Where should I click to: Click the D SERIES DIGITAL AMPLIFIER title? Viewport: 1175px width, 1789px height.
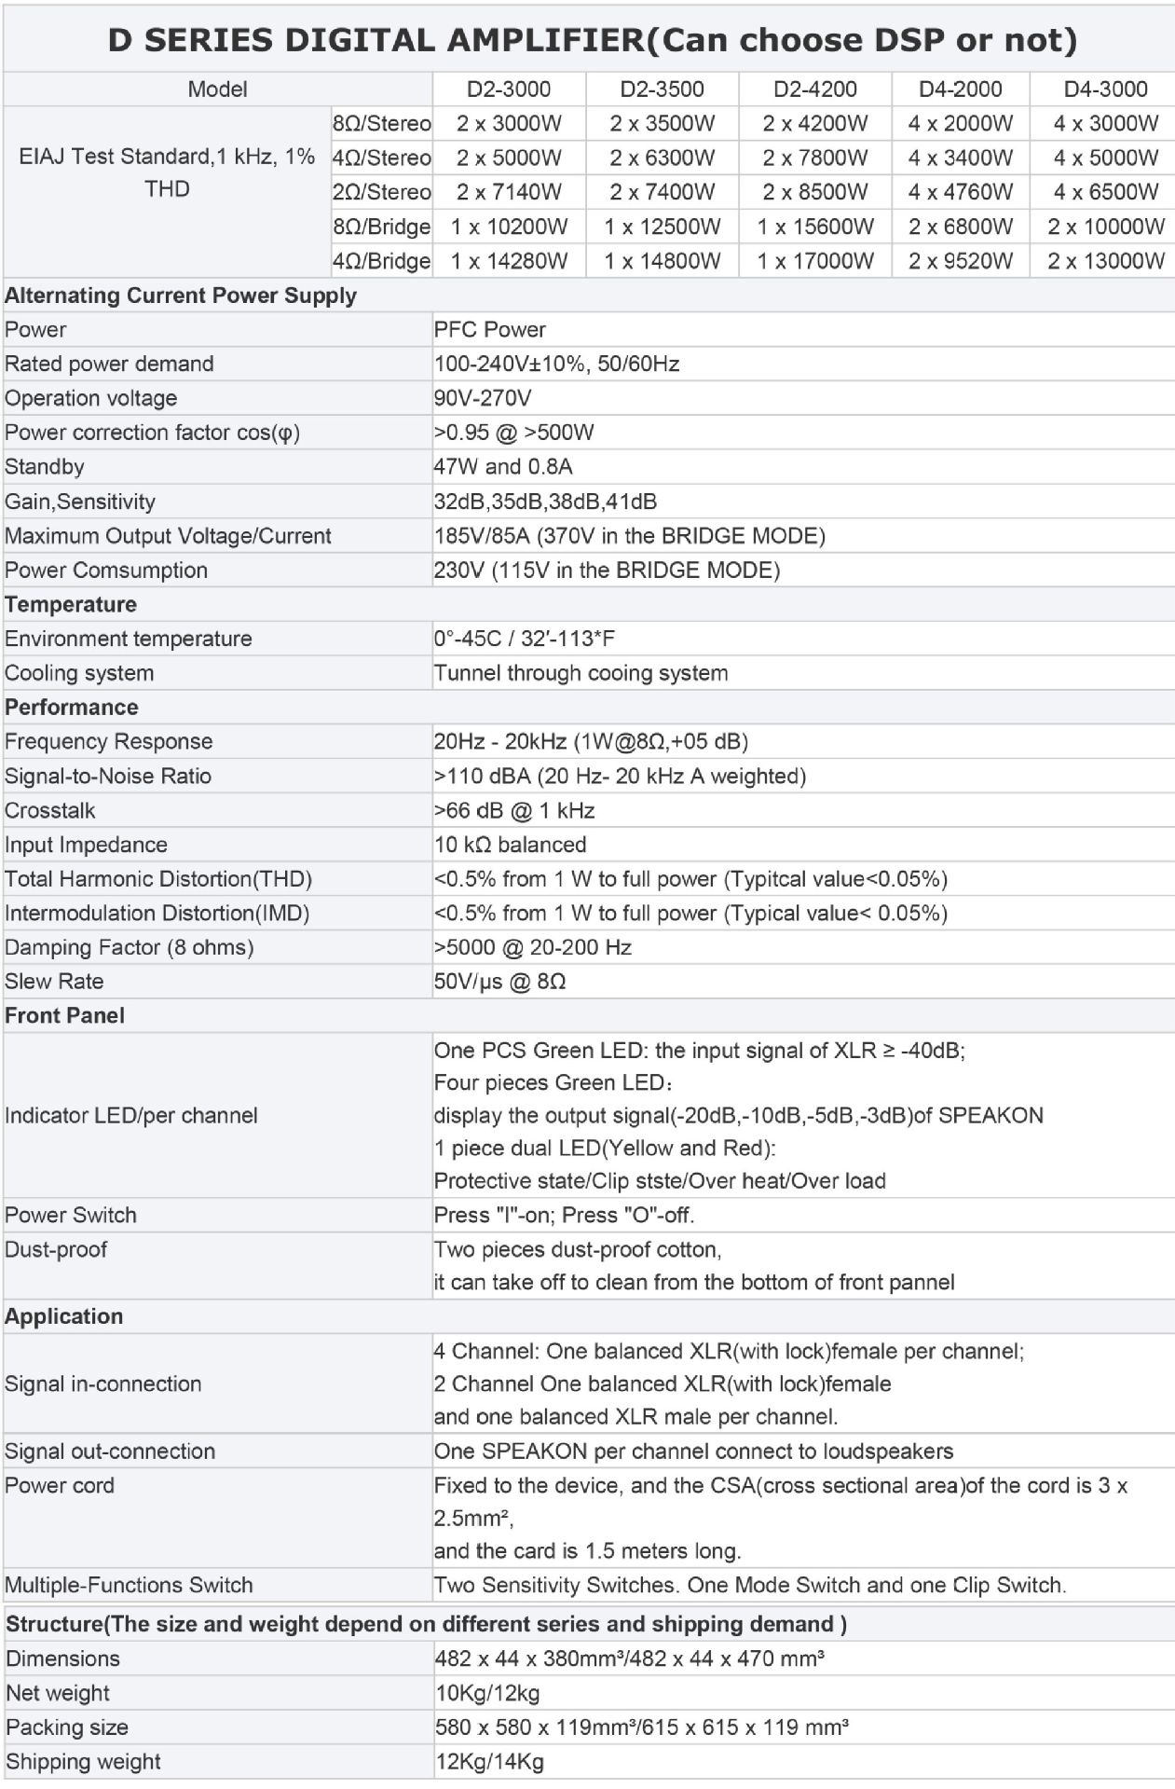[592, 39]
